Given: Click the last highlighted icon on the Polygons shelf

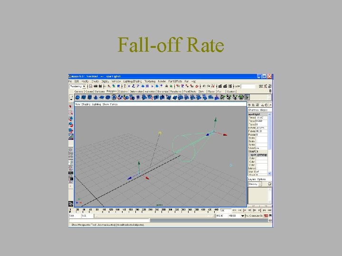Looking at the screenshot, I should [247, 97].
